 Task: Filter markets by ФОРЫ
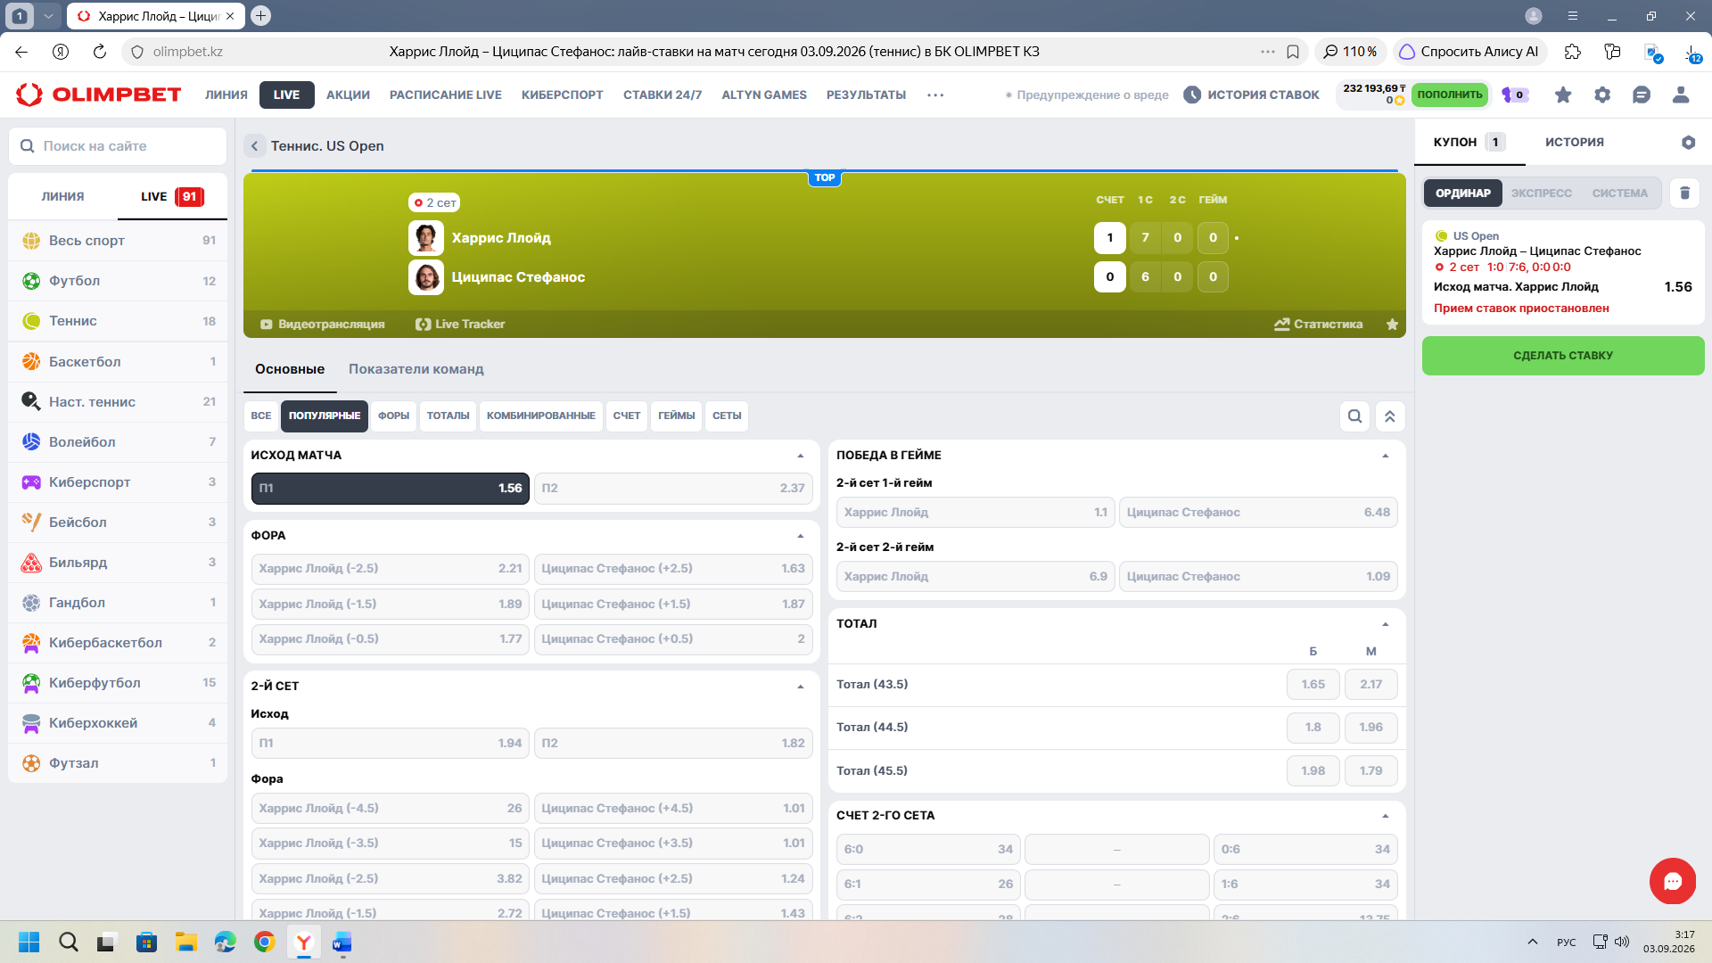coord(393,416)
